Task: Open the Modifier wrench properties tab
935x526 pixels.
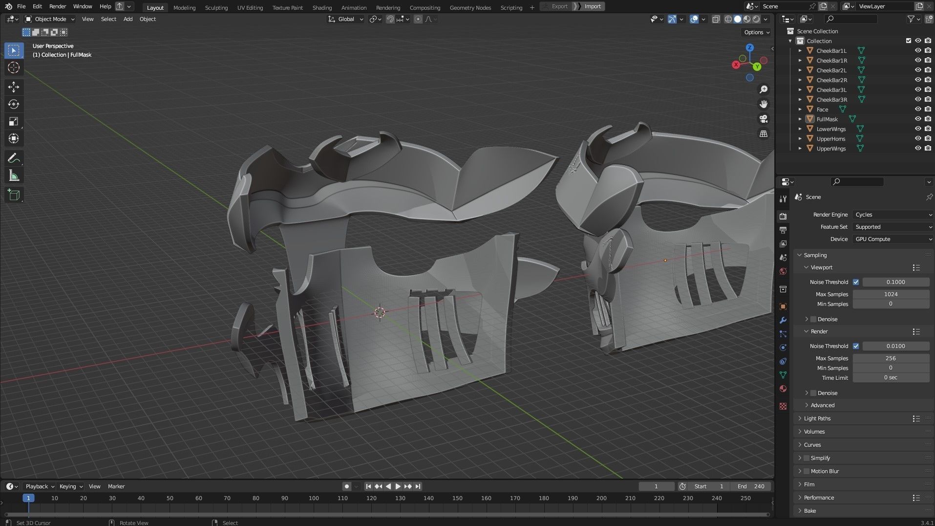Action: point(783,320)
